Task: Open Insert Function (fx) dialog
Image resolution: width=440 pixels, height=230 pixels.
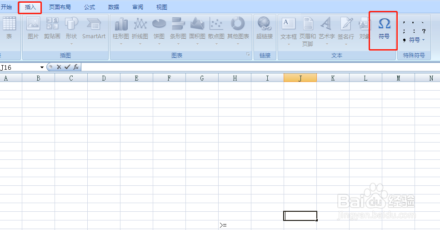Action: [76, 67]
